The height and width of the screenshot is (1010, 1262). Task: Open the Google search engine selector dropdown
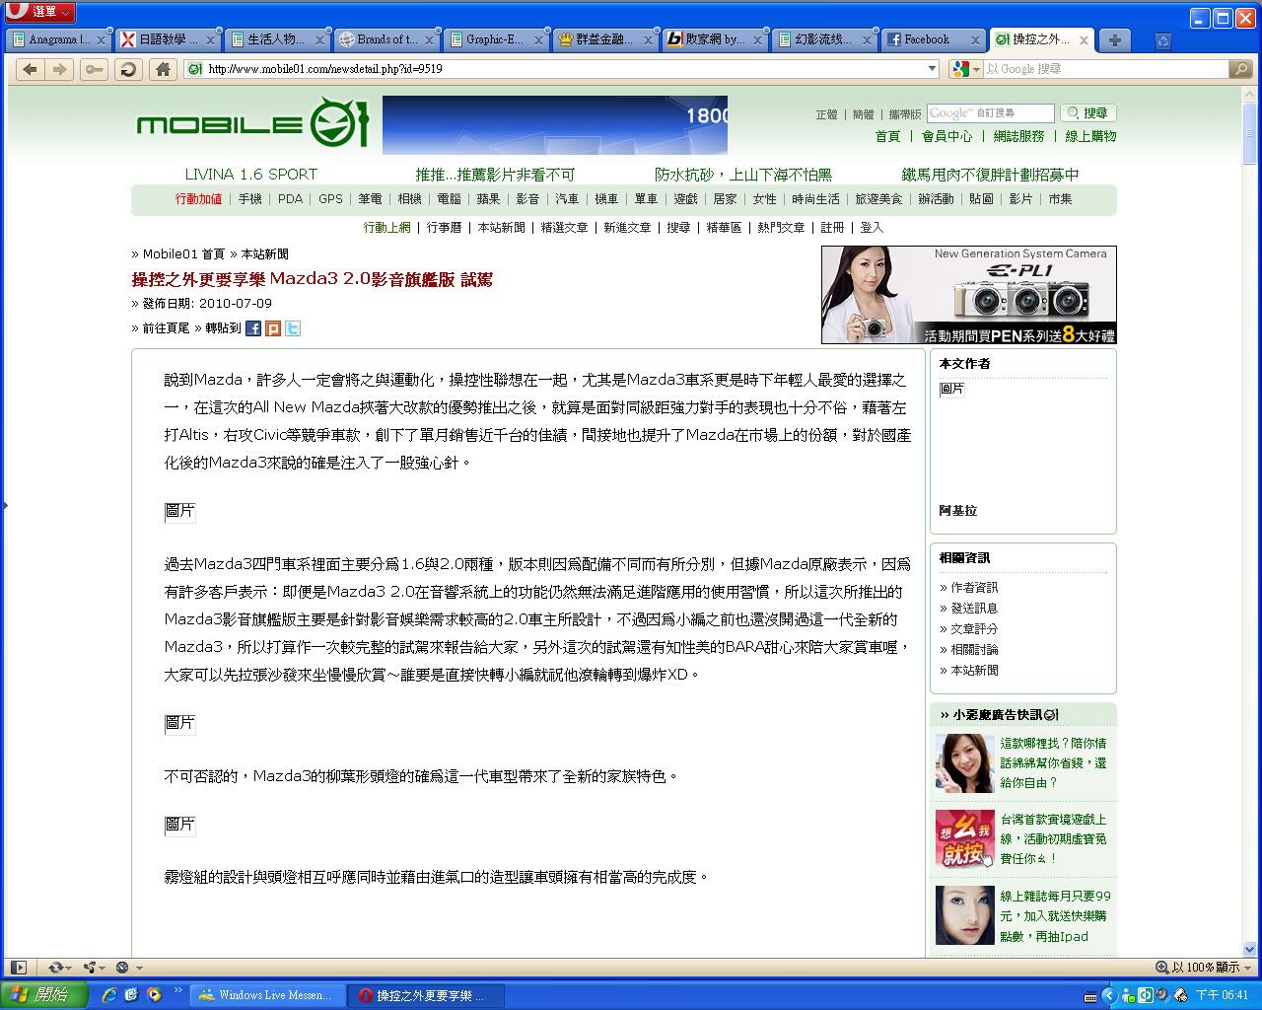click(x=966, y=69)
